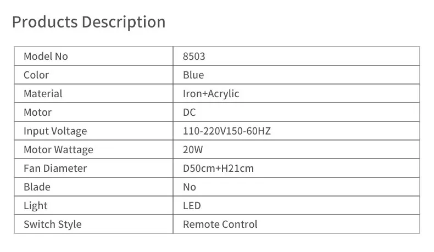The image size is (434, 252).
Task: Select the Material label cell
Action: pyautogui.click(x=43, y=94)
